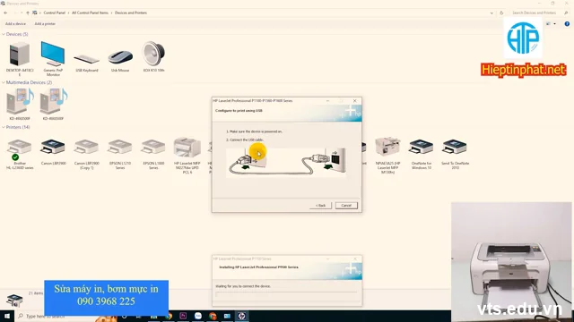The width and height of the screenshot is (574, 322).
Task: Select the Generic PnP Monitor icon
Action: point(53,54)
